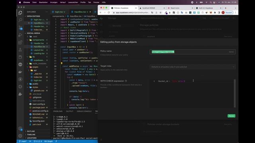Open the Thunder lightning icon in activity bar
255x143 pixels.
(x=20, y=79)
